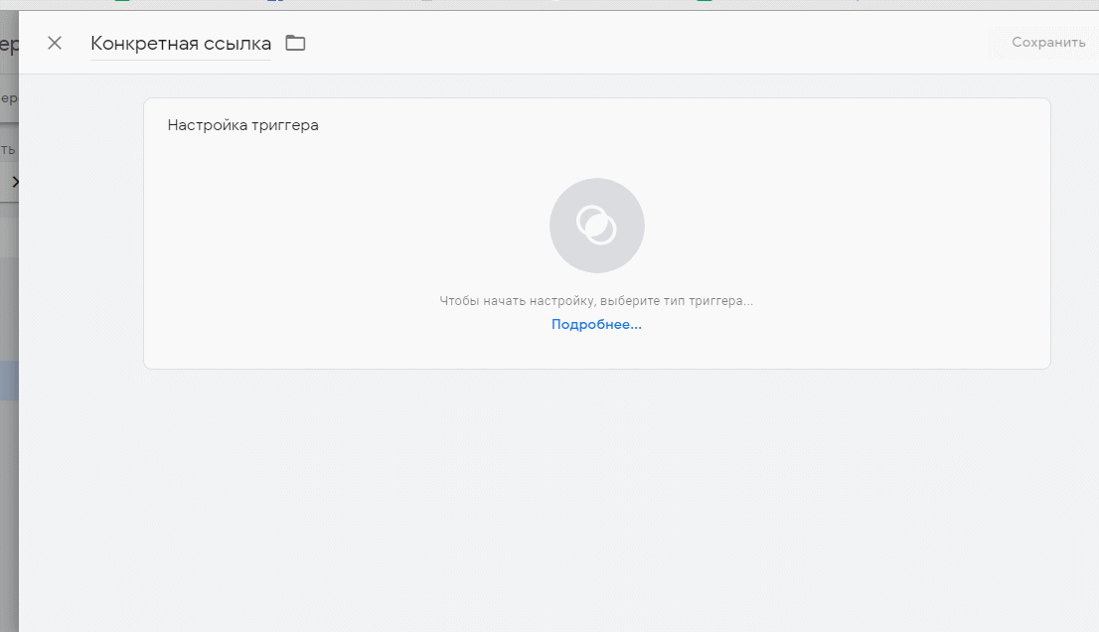1099x632 pixels.
Task: Tap the X icon to discard the new trigger
Action: (x=55, y=43)
